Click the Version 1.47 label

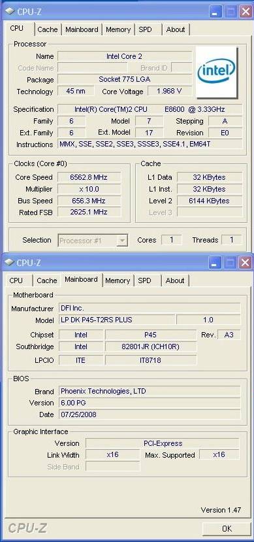(221, 510)
